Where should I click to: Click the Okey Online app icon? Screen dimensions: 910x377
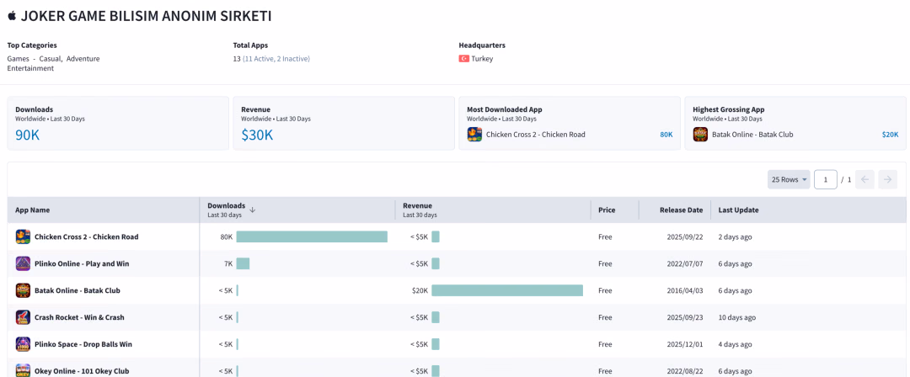coord(24,370)
